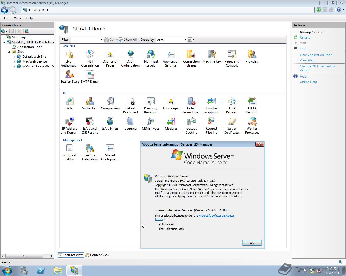Open the .NET Globalization feature
346x276 pixels.
pyautogui.click(x=130, y=58)
